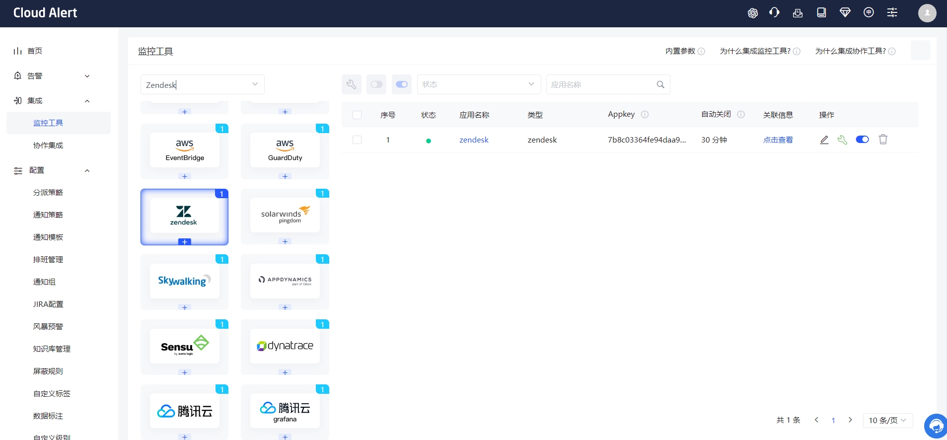Select 监控工具 in the sidebar

59,123
